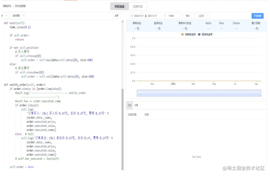Click the 'if order.isbuy():' code line
The width and height of the screenshot is (270, 176).
(x=27, y=105)
